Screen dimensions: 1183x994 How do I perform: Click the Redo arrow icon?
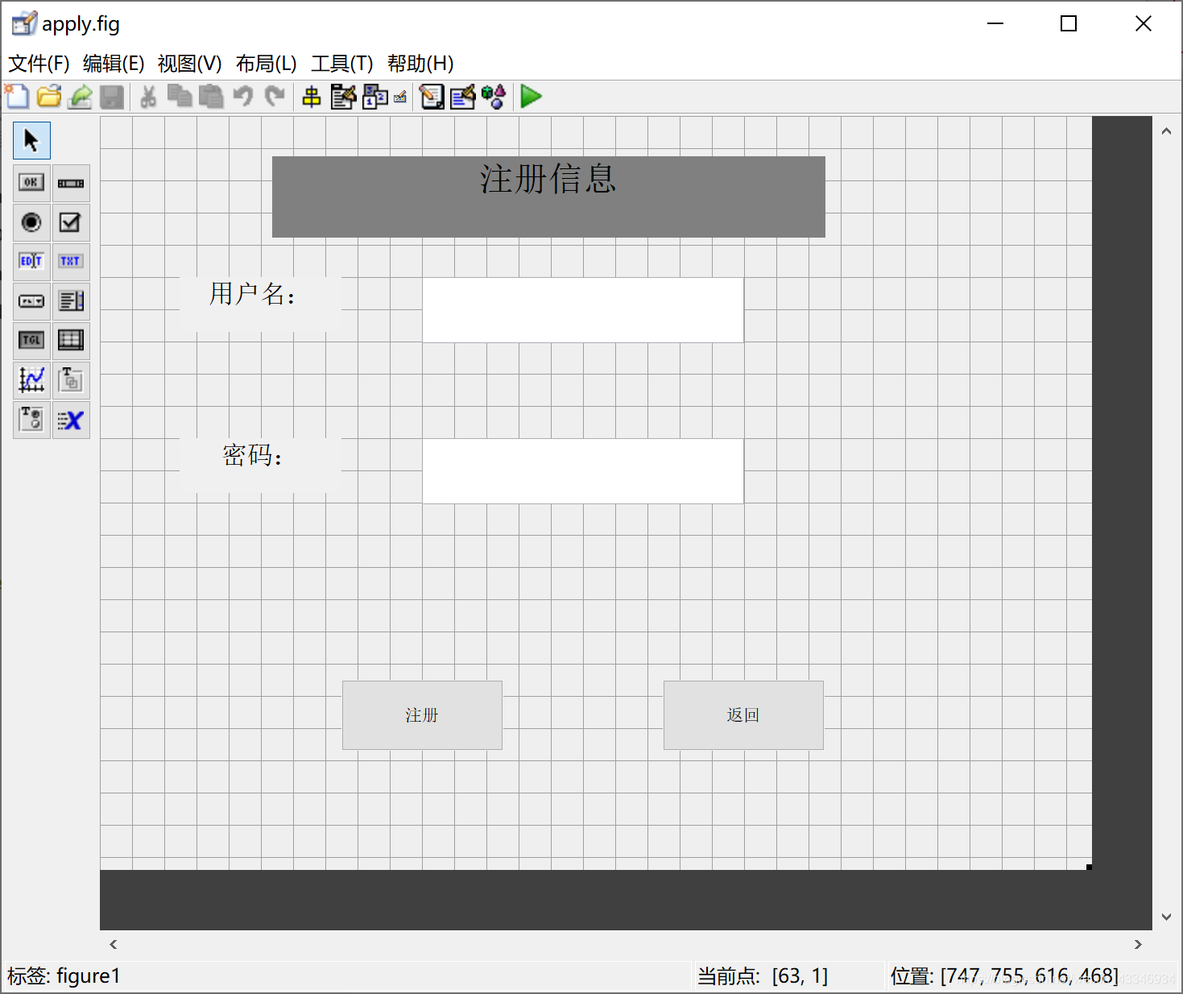(x=275, y=97)
